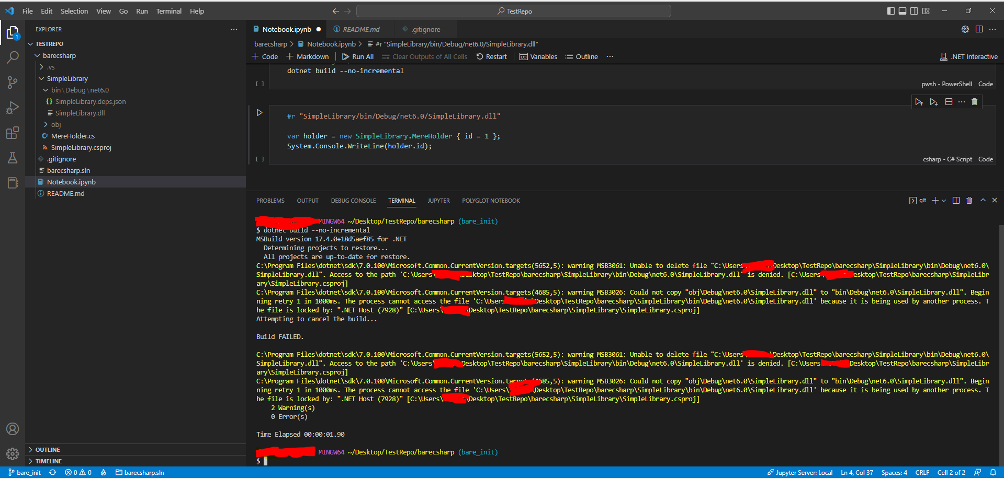Maximize the terminal panel with the chevron
The image size is (1004, 479).
(983, 200)
